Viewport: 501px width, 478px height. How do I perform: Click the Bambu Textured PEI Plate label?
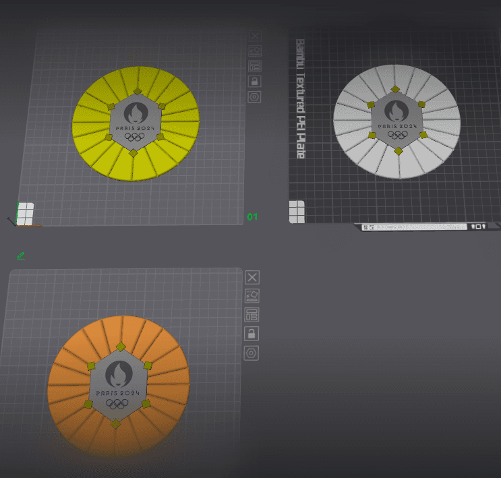coord(300,98)
